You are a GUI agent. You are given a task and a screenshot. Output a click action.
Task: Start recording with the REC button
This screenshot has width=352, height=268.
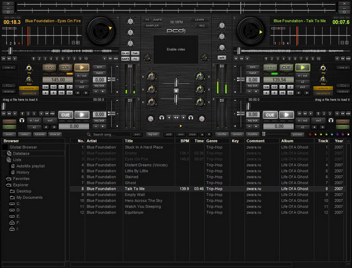tap(202, 25)
